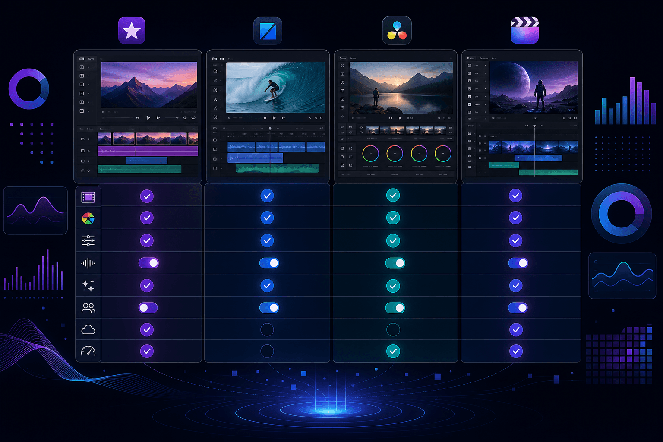Viewport: 663px width, 442px height.
Task: Toggle waveform row switch in purple star column
Action: point(148,263)
